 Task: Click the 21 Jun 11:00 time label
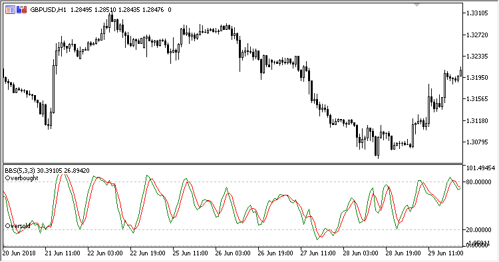(63, 253)
